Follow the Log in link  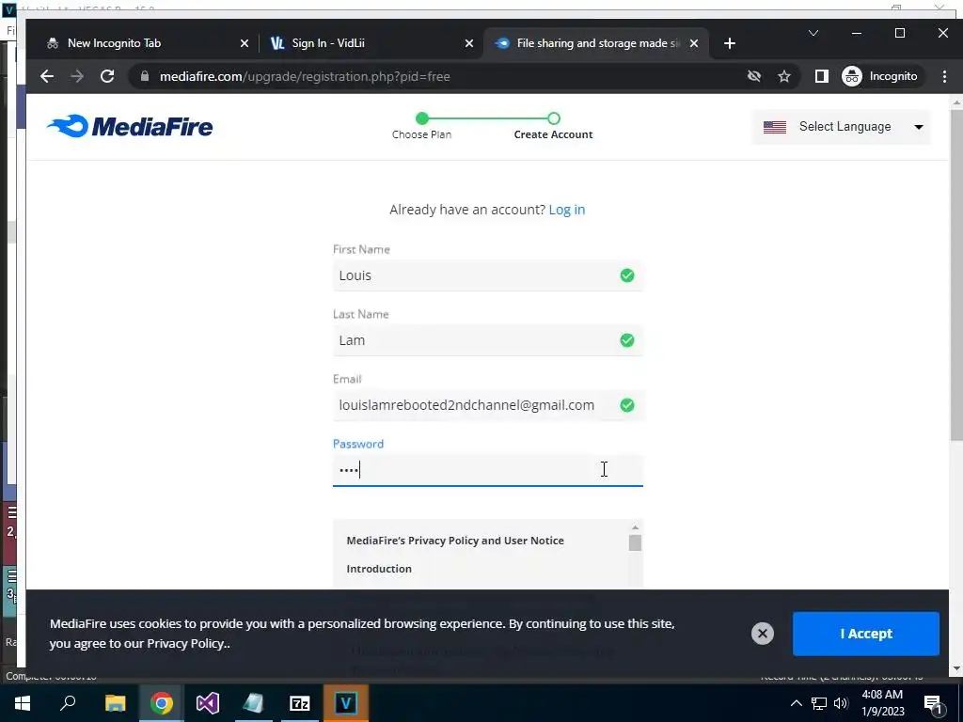(567, 210)
